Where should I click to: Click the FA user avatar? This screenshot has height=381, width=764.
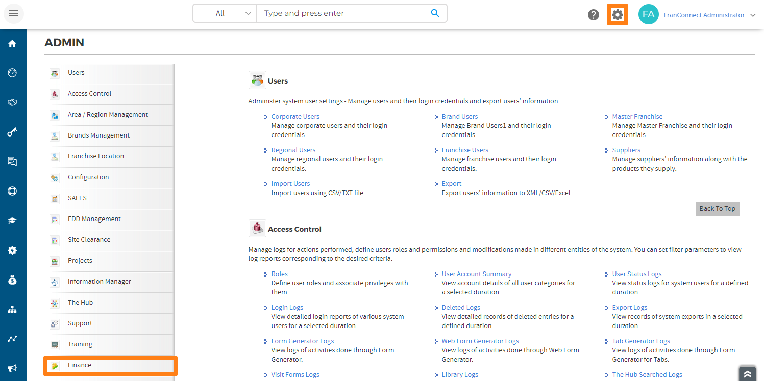[x=648, y=15]
